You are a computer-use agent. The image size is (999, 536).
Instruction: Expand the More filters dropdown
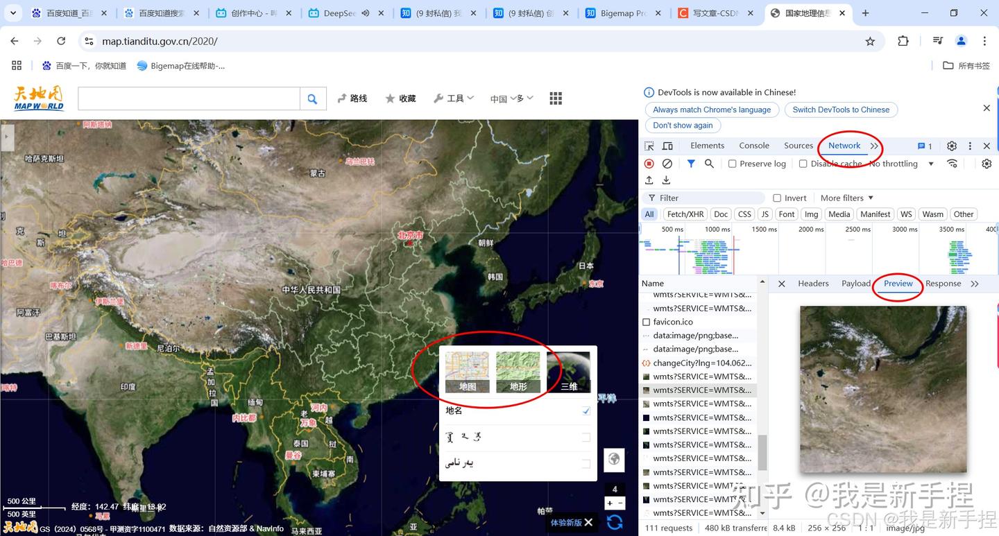[x=845, y=198]
